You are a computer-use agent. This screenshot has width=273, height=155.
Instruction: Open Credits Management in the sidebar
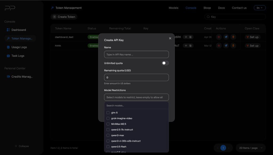(20, 77)
